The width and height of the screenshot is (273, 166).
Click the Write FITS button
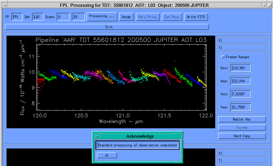click(x=196, y=17)
